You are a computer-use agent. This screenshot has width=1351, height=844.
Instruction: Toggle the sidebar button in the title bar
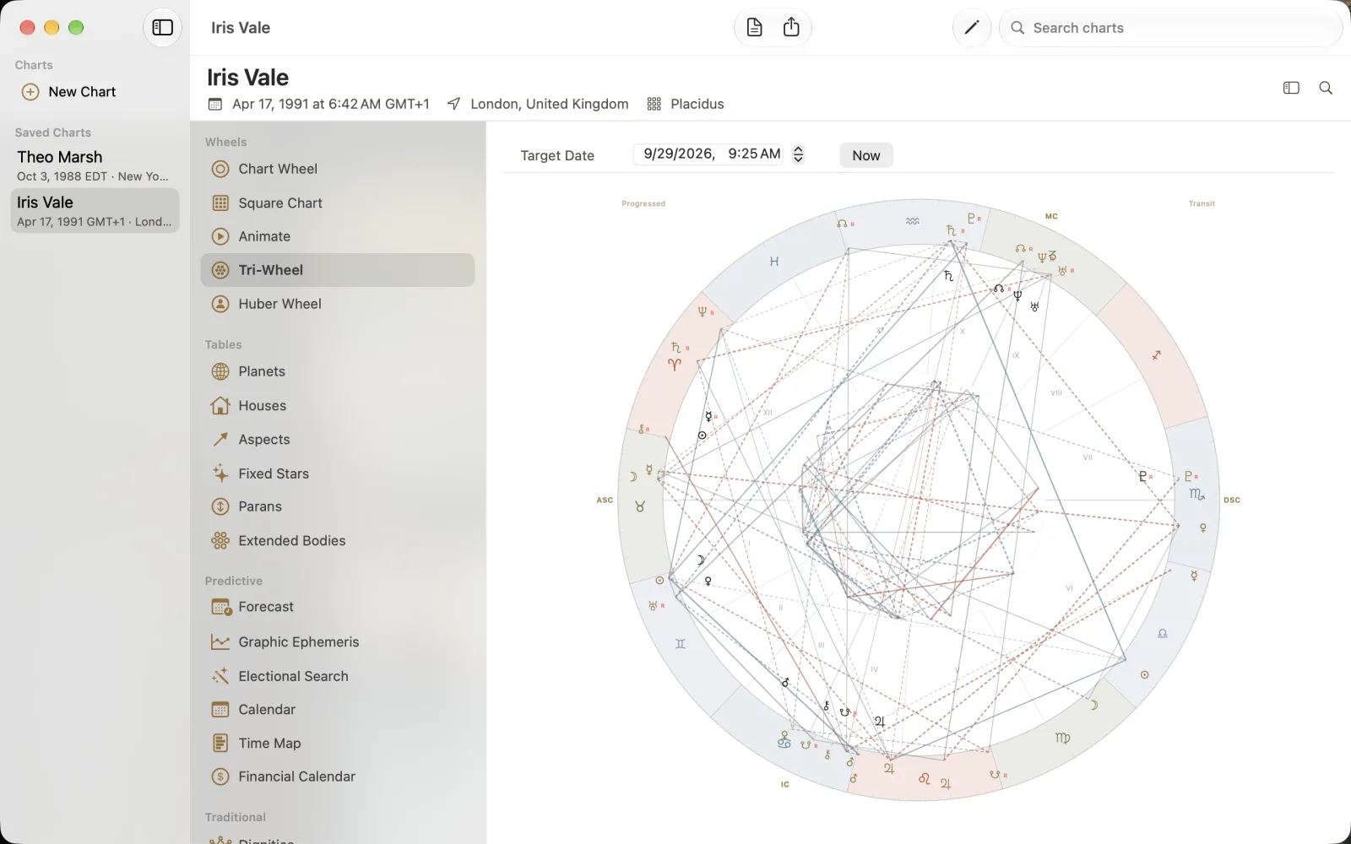pos(162,28)
